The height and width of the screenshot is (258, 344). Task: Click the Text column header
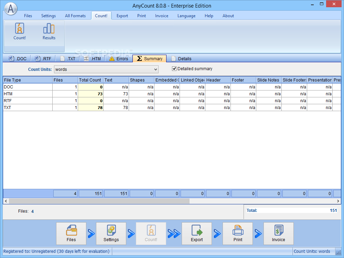click(x=116, y=80)
